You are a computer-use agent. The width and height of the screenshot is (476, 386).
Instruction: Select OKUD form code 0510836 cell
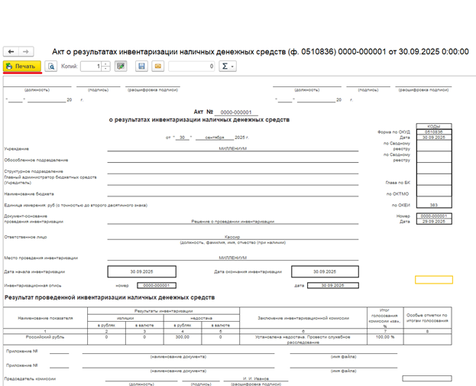(x=434, y=132)
